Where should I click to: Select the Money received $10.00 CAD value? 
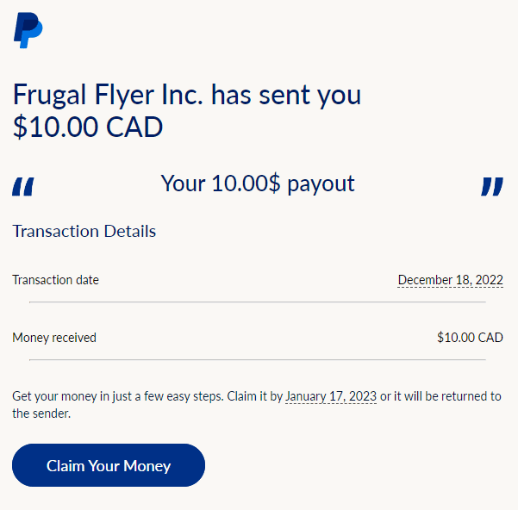(470, 338)
